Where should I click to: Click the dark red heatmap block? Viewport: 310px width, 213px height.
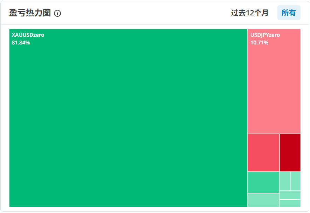[290, 152]
